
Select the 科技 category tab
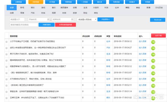click(106, 8)
